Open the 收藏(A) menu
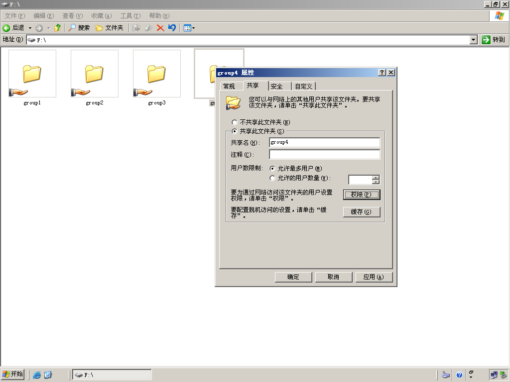The image size is (510, 382). pos(102,16)
